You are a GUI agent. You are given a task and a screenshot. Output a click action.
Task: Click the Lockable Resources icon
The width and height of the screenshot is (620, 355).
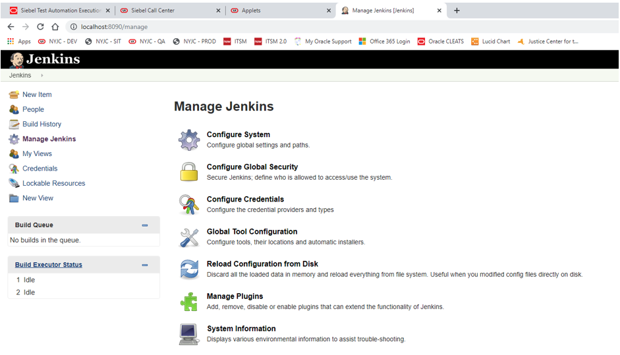[x=14, y=184]
